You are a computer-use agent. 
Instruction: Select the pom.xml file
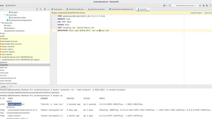pos(3,75)
